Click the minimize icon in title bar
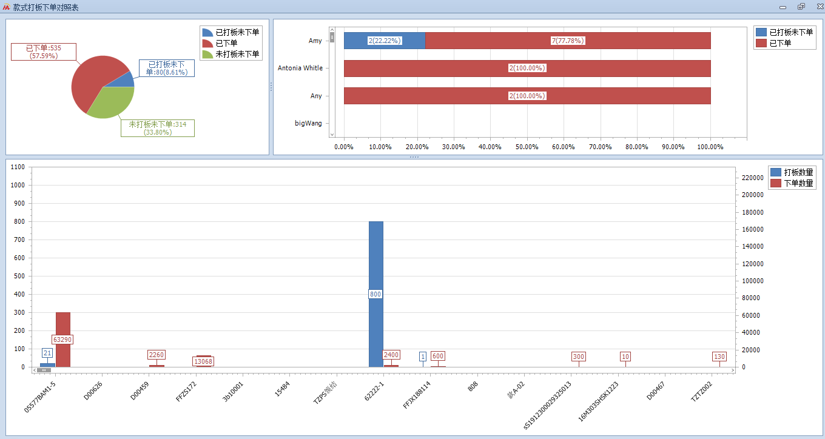 [783, 7]
